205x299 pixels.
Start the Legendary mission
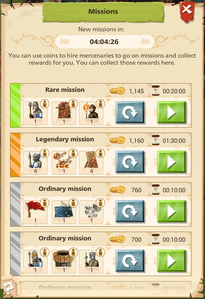tap(171, 162)
